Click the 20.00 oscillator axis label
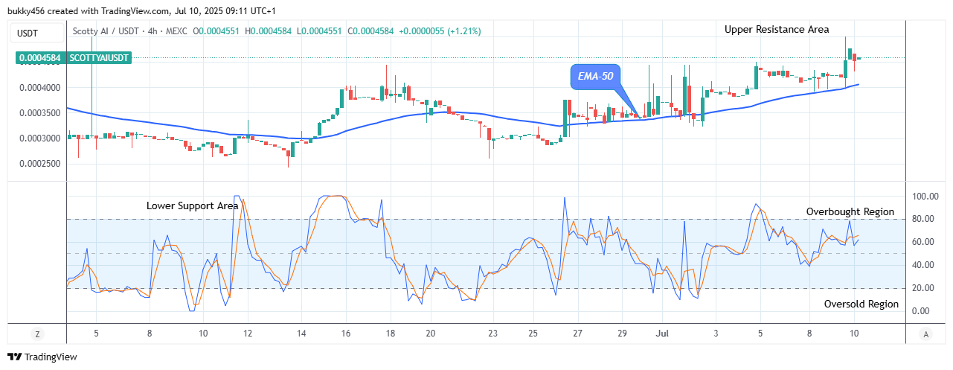 pos(925,288)
